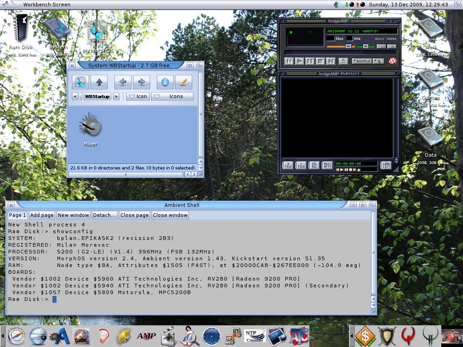
Task: Toggle SHUFFLE mode in AmigaAMP
Action: tap(361, 61)
